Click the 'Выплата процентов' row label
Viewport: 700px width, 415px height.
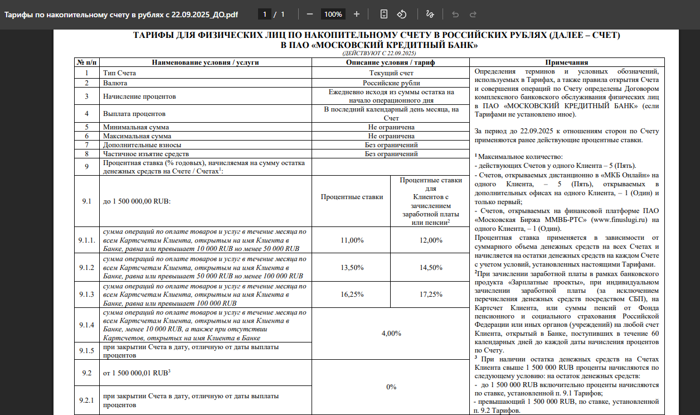tap(134, 114)
